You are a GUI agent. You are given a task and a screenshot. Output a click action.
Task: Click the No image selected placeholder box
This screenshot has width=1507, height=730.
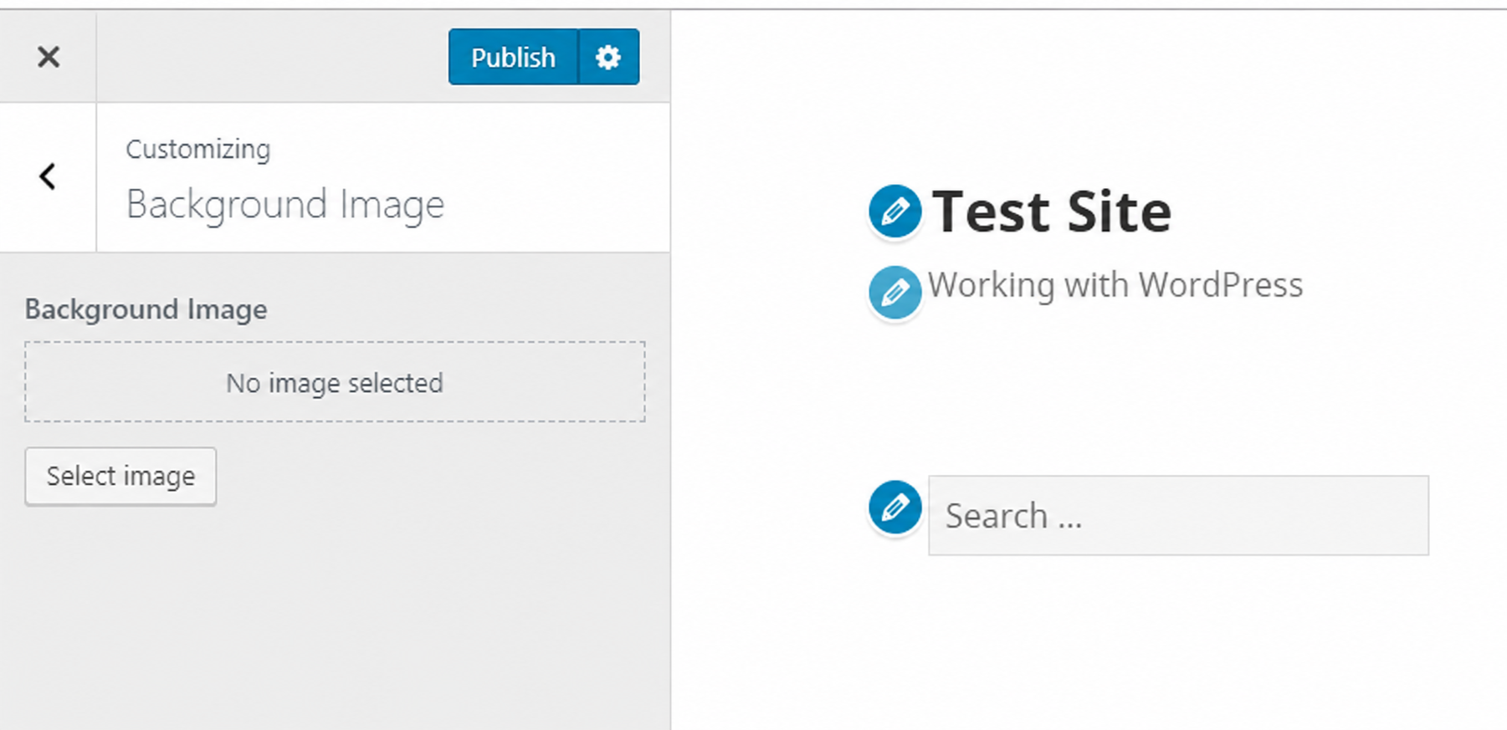pyautogui.click(x=335, y=382)
